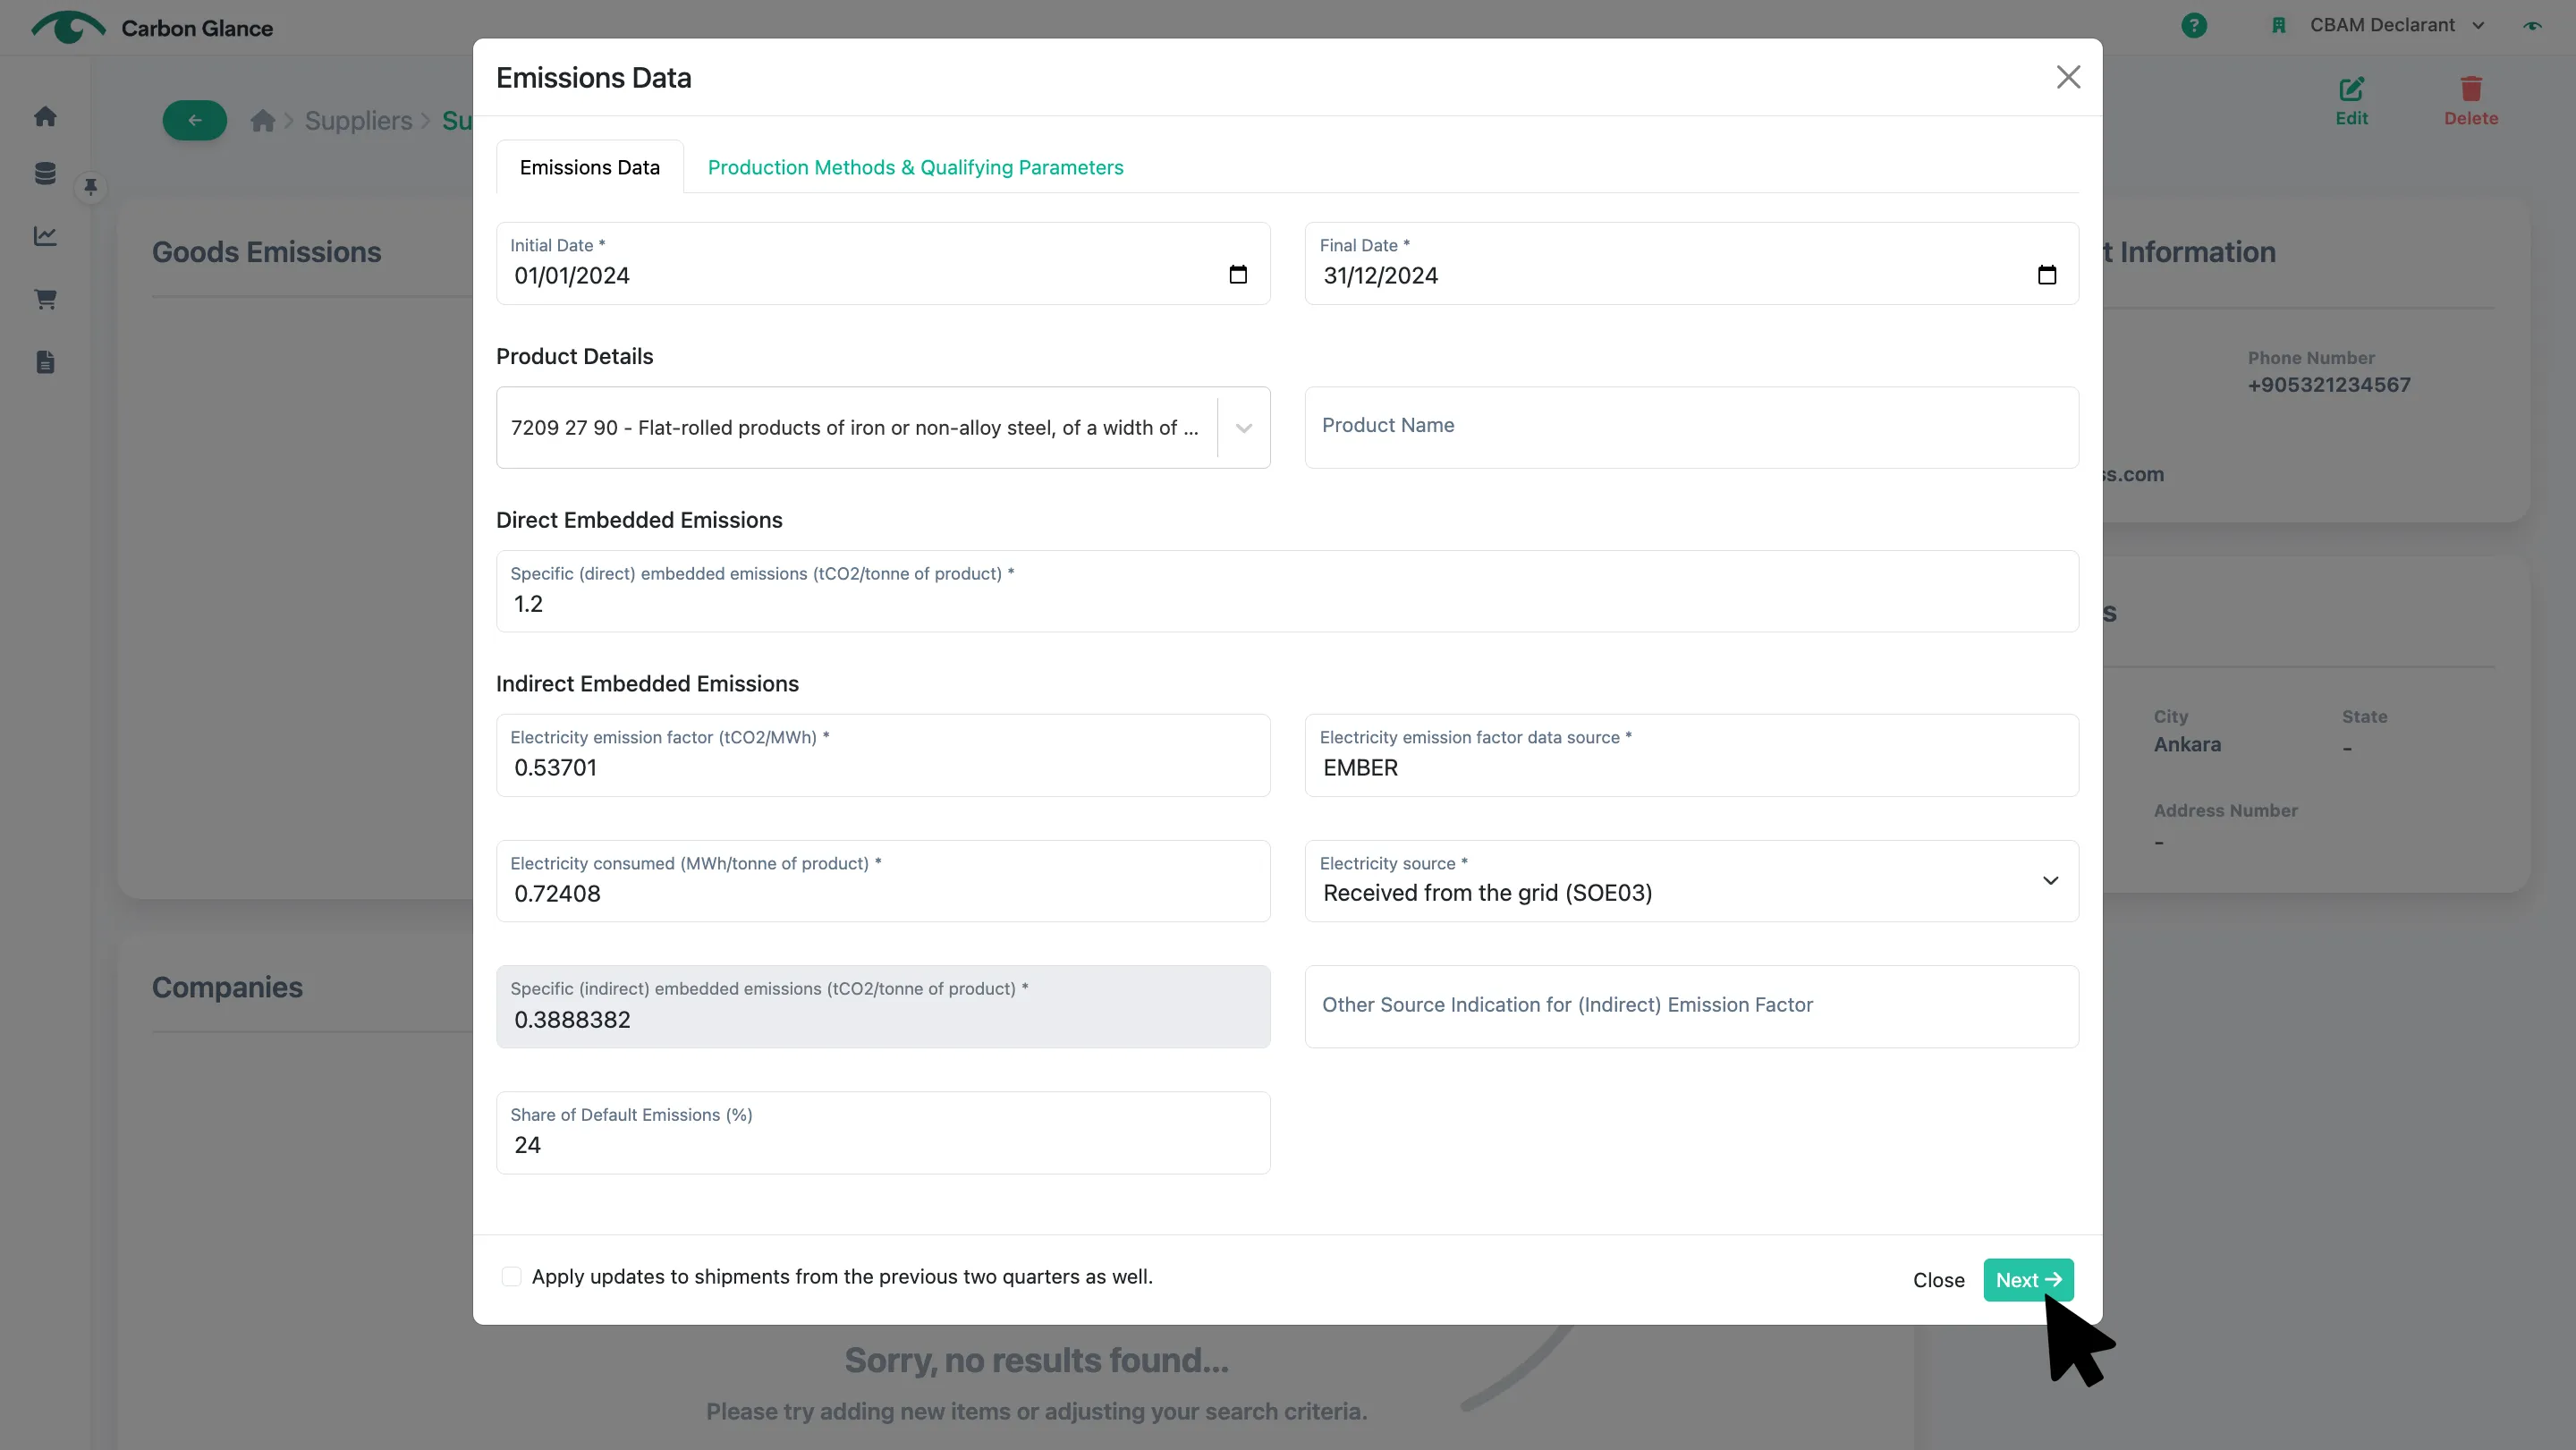This screenshot has width=2576, height=1450.
Task: Click the city value Ankara
Action: tap(2187, 744)
